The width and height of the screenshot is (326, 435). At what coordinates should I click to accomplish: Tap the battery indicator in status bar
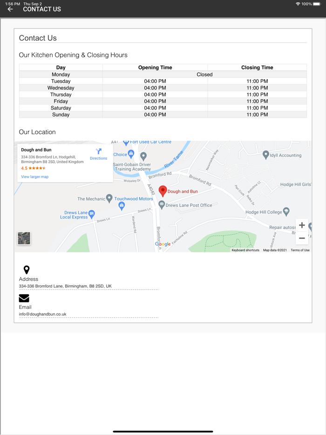tap(317, 4)
